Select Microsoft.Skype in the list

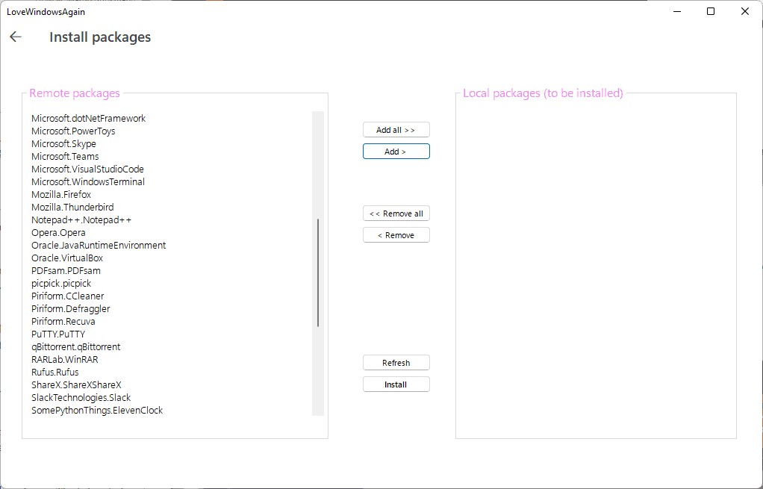[63, 143]
